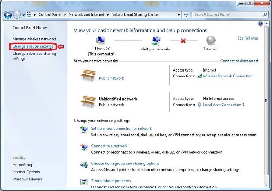This screenshot has height=191, width=272.
Task: Click the blue Help question mark icon
Action: (x=261, y=24)
